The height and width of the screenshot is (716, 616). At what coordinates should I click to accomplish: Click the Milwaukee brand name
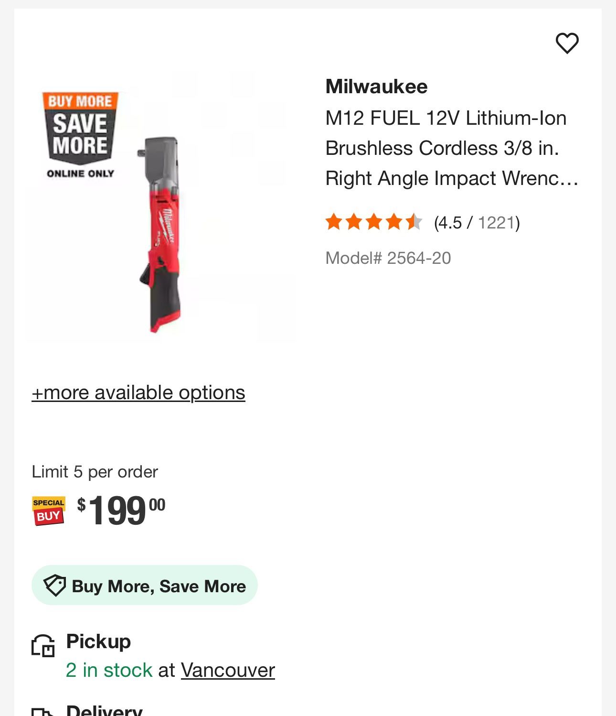point(376,87)
